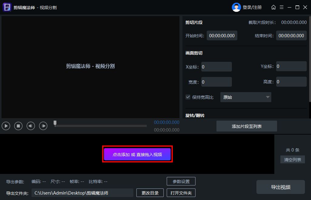Click the 共 0 条 count text
This screenshot has width=311, height=200.
pos(293,150)
